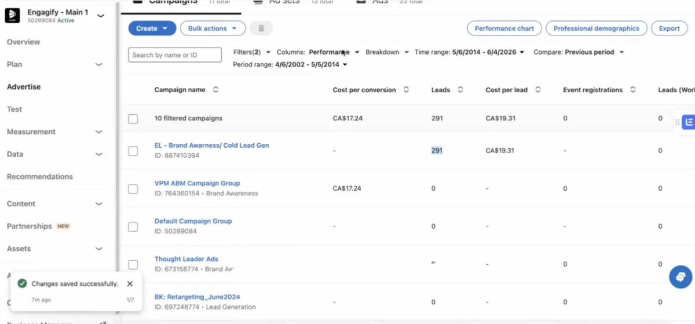Open the Bulk actions dropdown

coord(213,28)
